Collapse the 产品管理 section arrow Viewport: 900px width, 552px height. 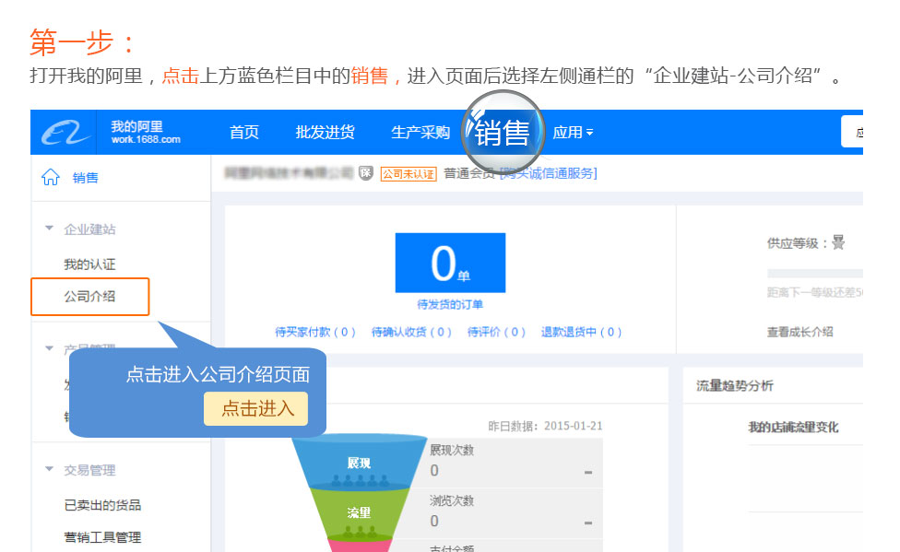pos(50,348)
